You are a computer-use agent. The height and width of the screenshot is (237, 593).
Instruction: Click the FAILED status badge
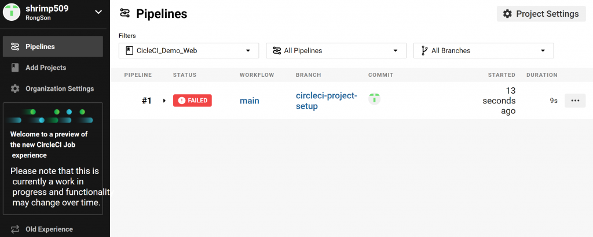pos(192,101)
